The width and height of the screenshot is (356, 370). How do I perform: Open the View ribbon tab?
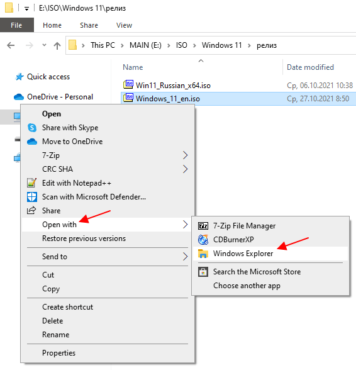124,25
